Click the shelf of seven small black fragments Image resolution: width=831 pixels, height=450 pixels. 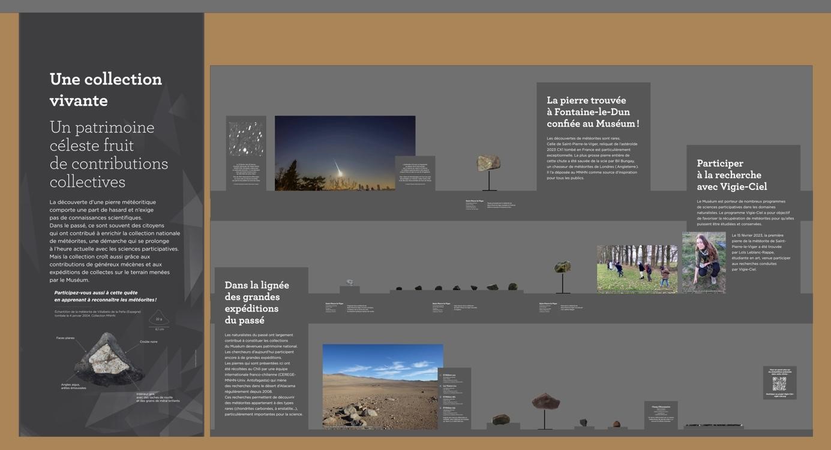pyautogui.click(x=457, y=289)
